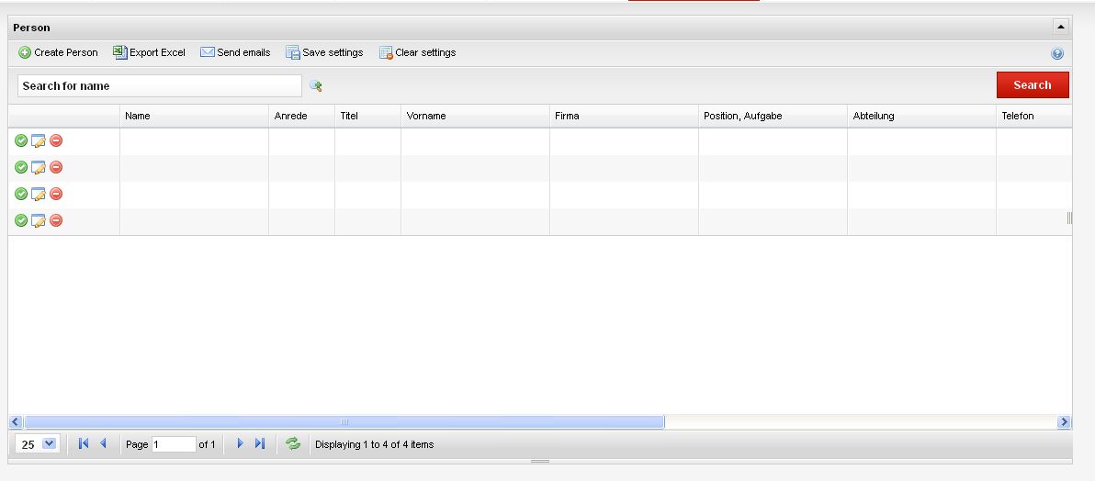Click the horizontal scrollbar thumb
Image resolution: width=1095 pixels, height=481 pixels.
344,421
